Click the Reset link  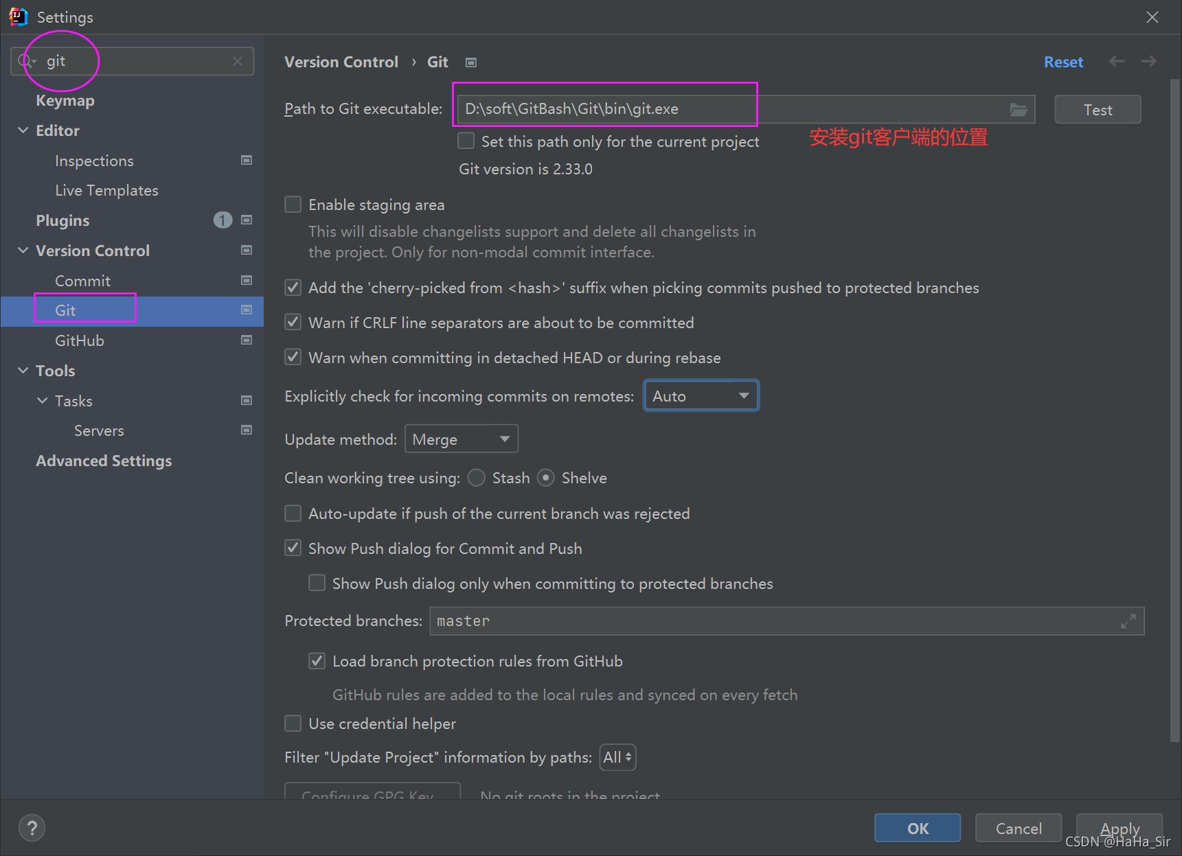pos(1063,62)
